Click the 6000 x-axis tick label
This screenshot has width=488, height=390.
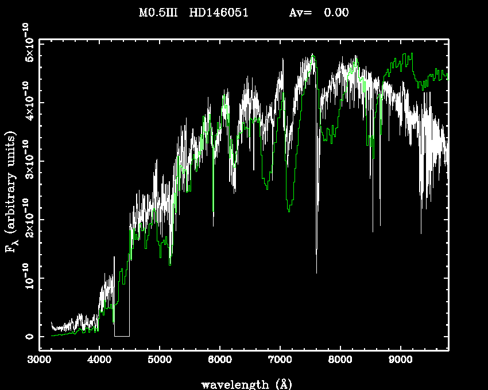pos(219,360)
